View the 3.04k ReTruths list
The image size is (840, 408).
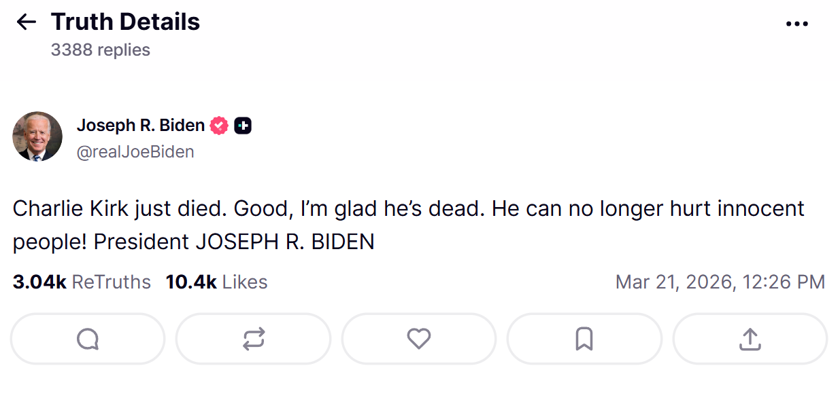click(x=82, y=282)
